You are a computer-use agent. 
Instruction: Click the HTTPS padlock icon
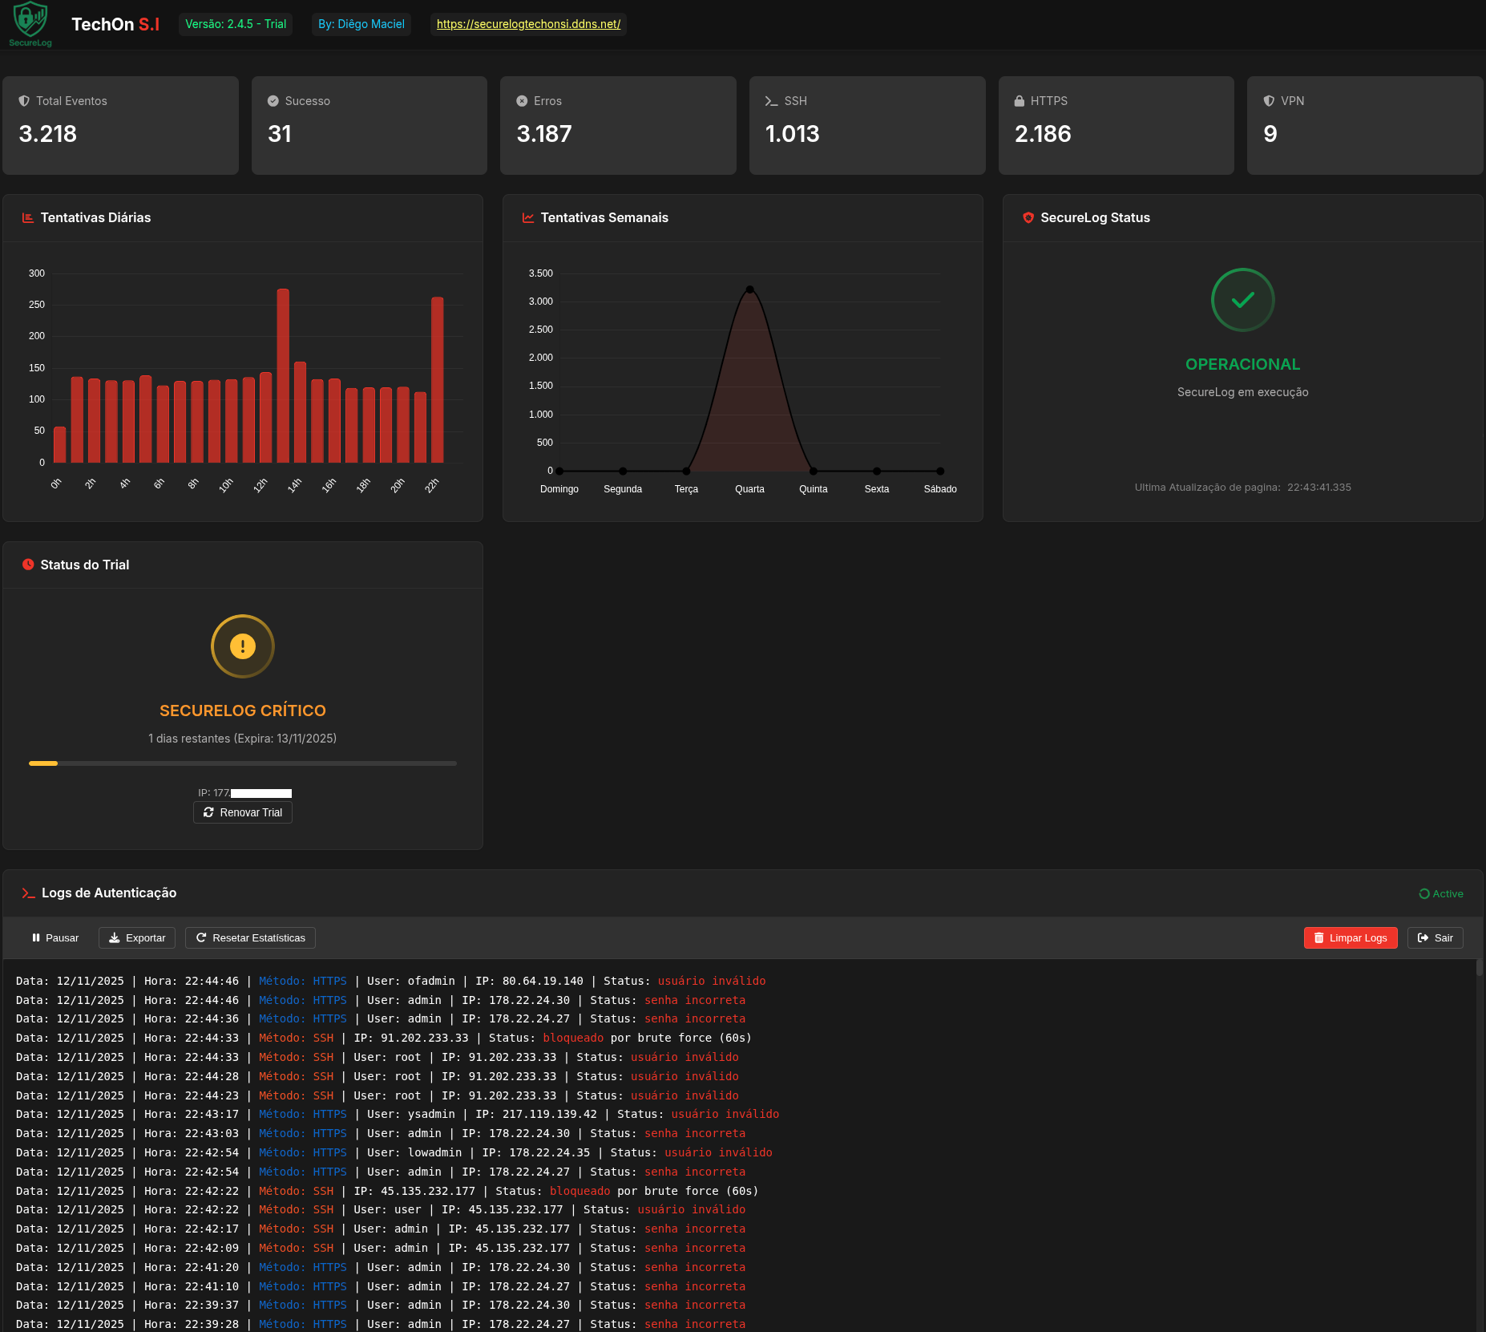(x=1019, y=101)
